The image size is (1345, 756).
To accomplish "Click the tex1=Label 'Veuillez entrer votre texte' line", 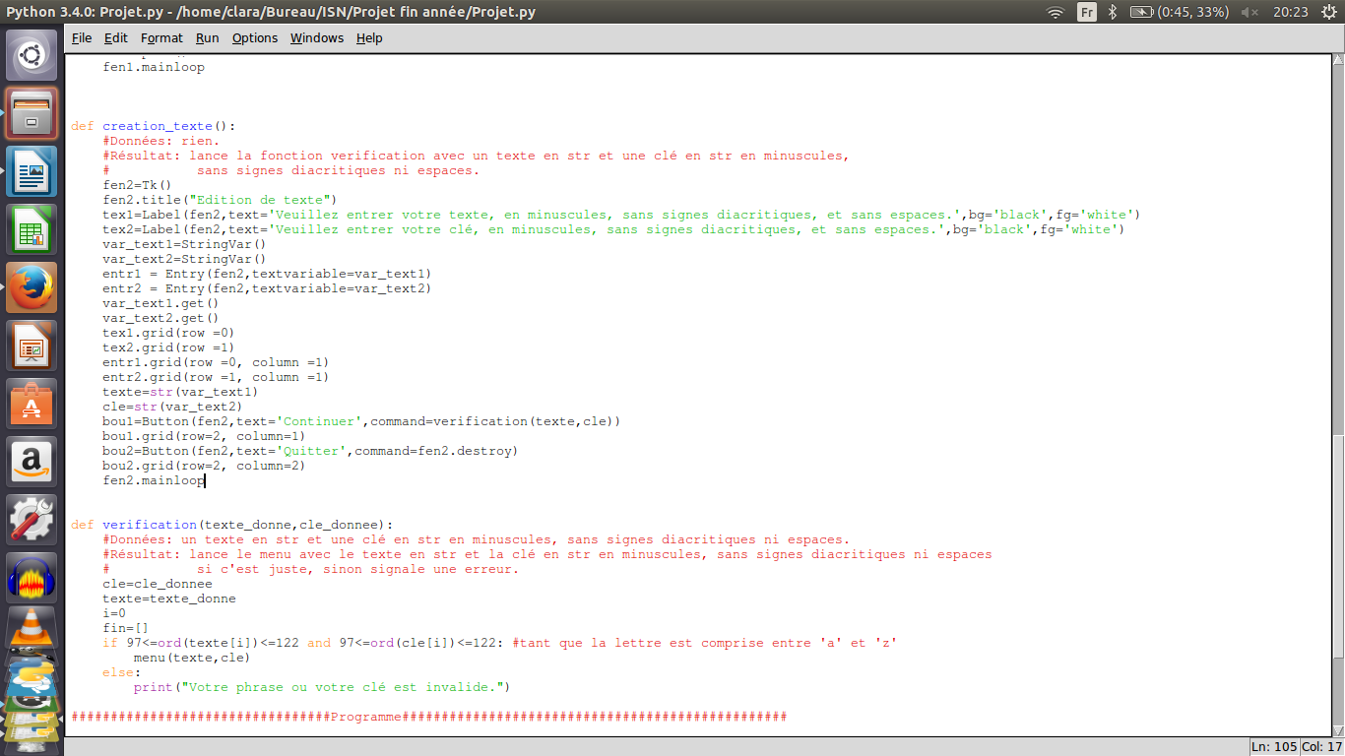I will point(621,215).
